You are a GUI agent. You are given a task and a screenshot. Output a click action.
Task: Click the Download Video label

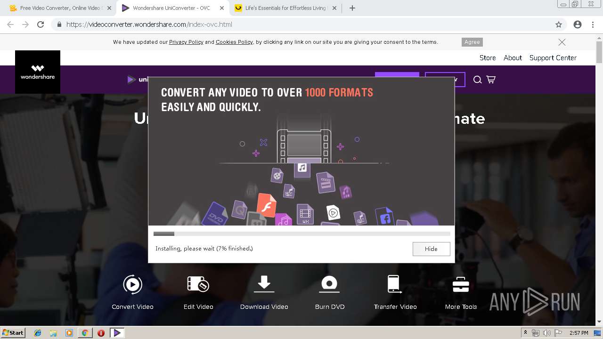pos(264,307)
